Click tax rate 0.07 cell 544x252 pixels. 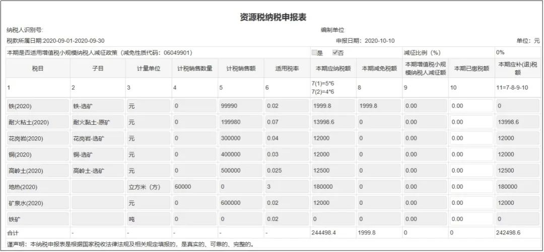coord(287,122)
